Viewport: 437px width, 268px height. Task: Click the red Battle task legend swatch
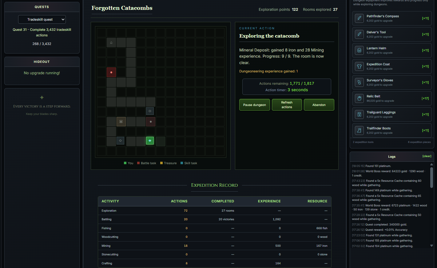pos(138,163)
